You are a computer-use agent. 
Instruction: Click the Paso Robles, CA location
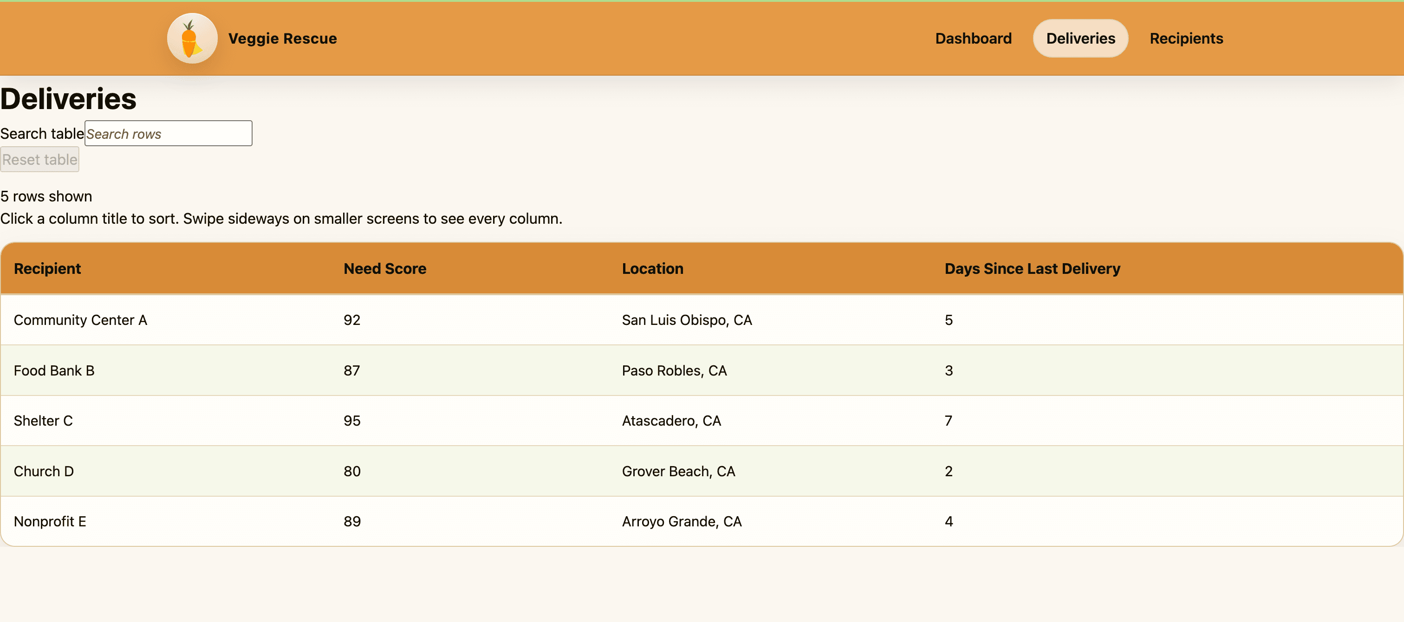pyautogui.click(x=674, y=371)
